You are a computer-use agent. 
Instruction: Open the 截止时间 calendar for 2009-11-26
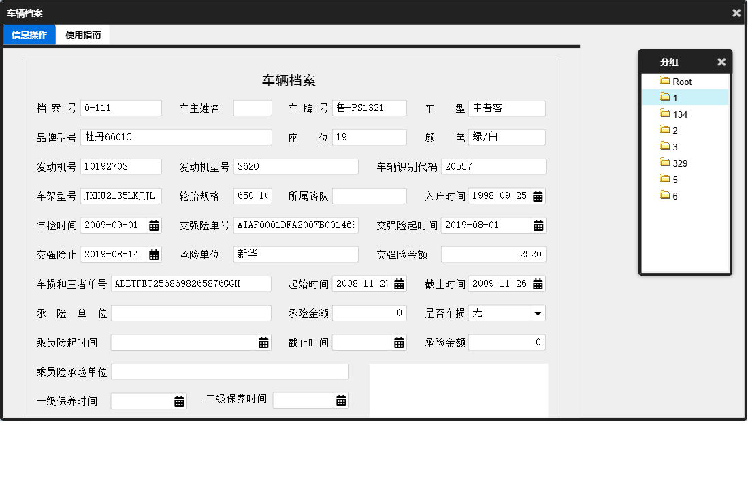tap(538, 284)
